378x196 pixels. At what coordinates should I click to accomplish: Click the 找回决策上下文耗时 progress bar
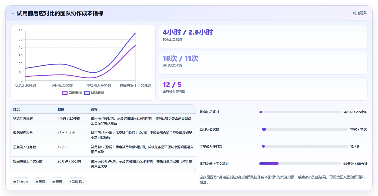click(300, 164)
